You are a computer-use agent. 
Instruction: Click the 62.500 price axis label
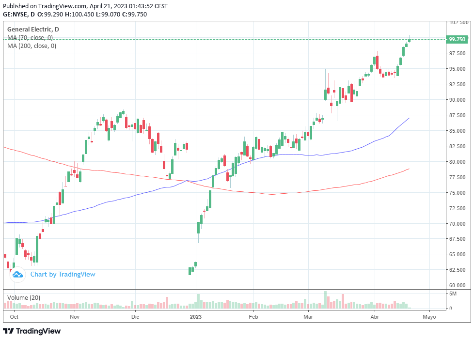(457, 270)
